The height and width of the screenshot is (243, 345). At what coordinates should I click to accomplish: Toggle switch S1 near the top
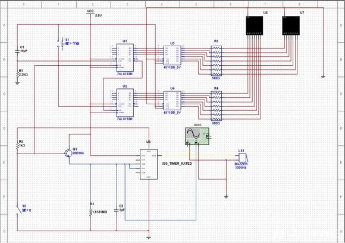[x=61, y=44]
